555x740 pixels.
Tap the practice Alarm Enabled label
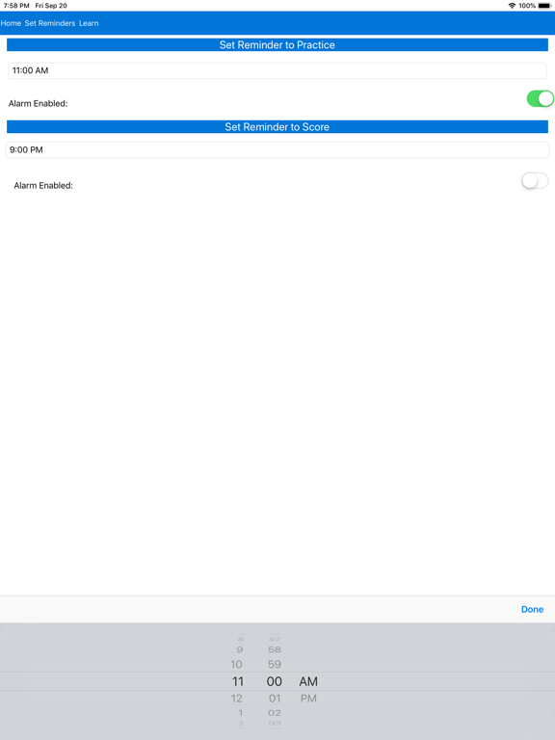coord(39,104)
